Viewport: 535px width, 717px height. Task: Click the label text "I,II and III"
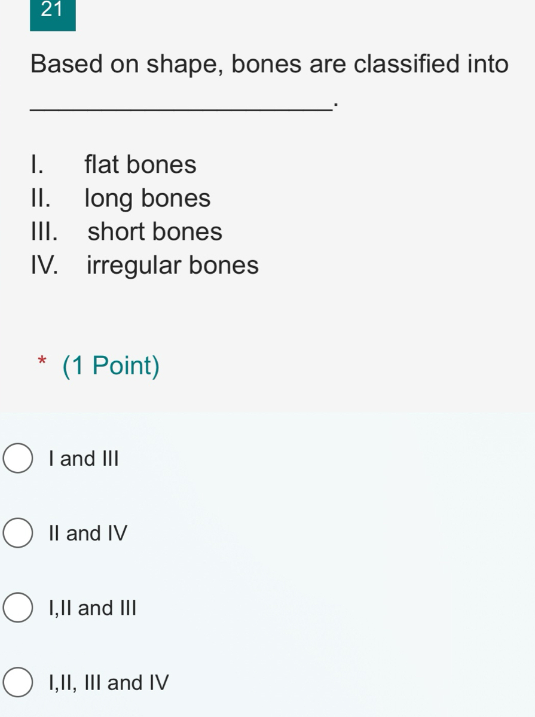[93, 608]
